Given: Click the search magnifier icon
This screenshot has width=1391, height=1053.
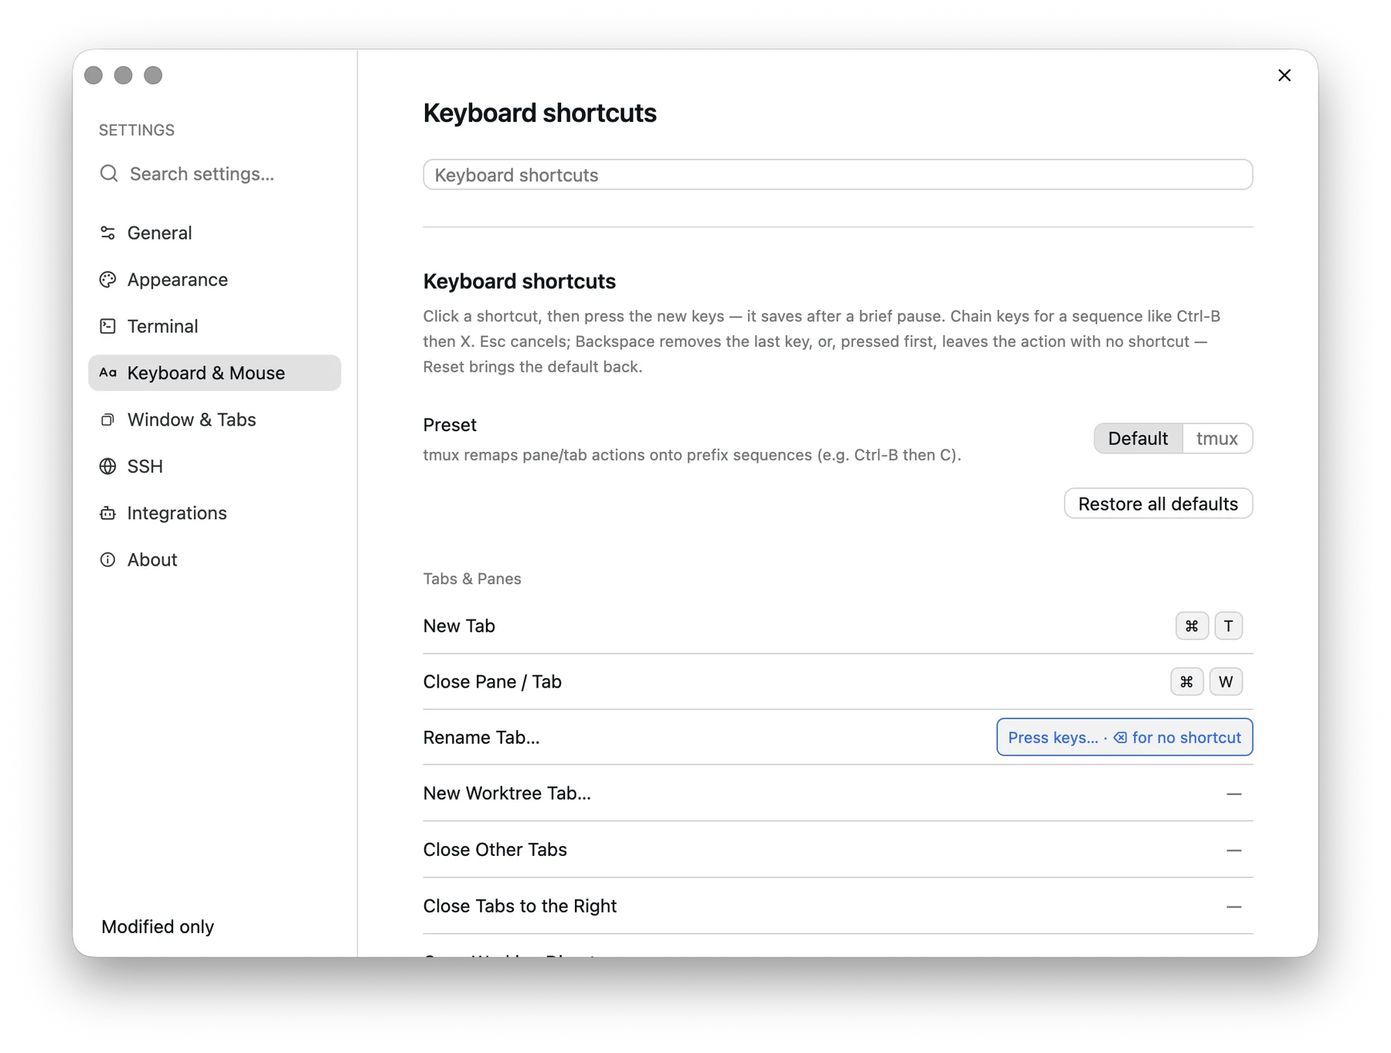Looking at the screenshot, I should click(x=109, y=174).
